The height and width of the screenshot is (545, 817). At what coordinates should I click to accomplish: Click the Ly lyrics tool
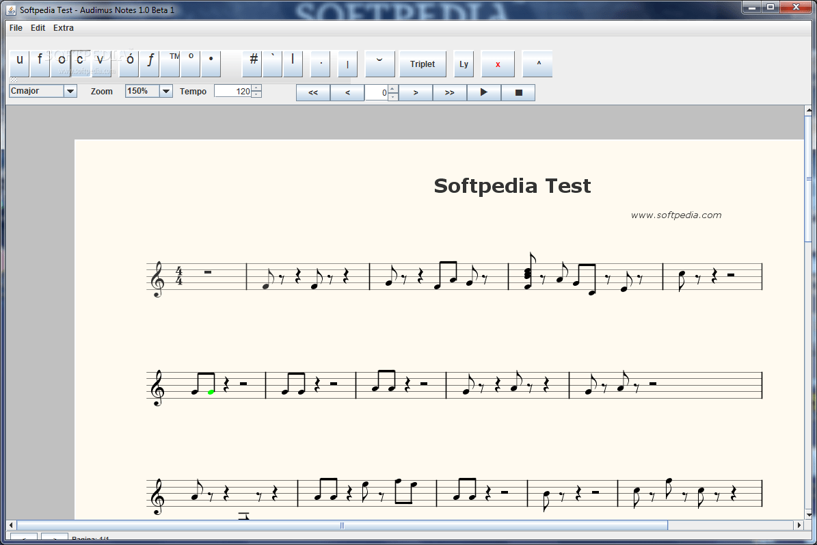pyautogui.click(x=464, y=64)
